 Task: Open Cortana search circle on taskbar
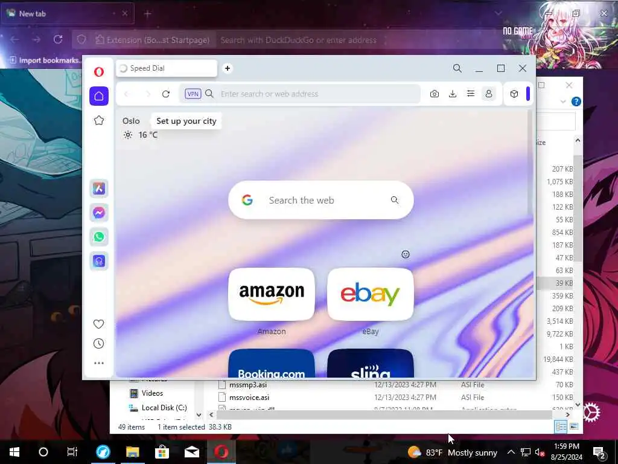(43, 452)
